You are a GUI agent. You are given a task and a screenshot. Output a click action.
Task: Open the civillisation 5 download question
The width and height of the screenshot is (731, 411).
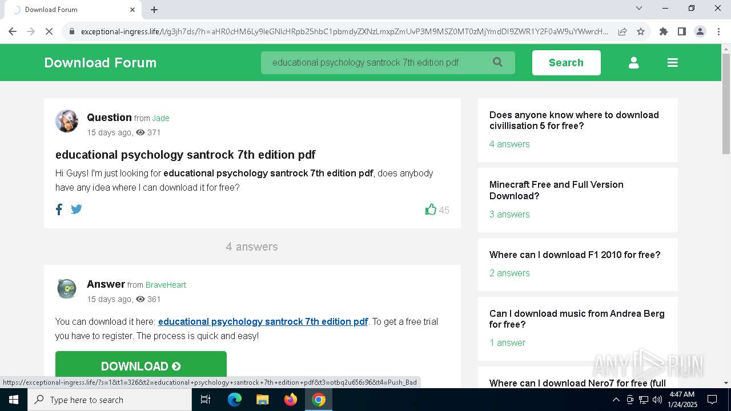tap(574, 120)
